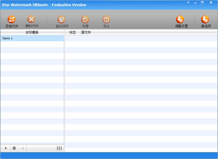The image size is (218, 159).
Task: Click the 源文件 column header
Action: [x=149, y=32]
